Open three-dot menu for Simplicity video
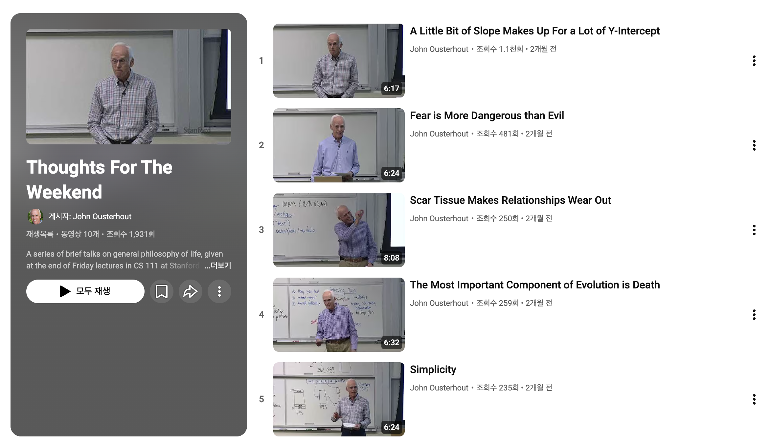772x443 pixels. point(754,399)
